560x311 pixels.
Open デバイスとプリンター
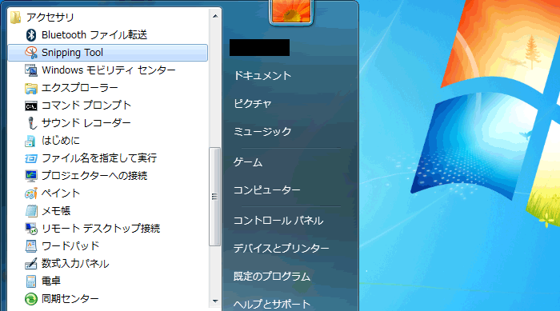point(282,248)
